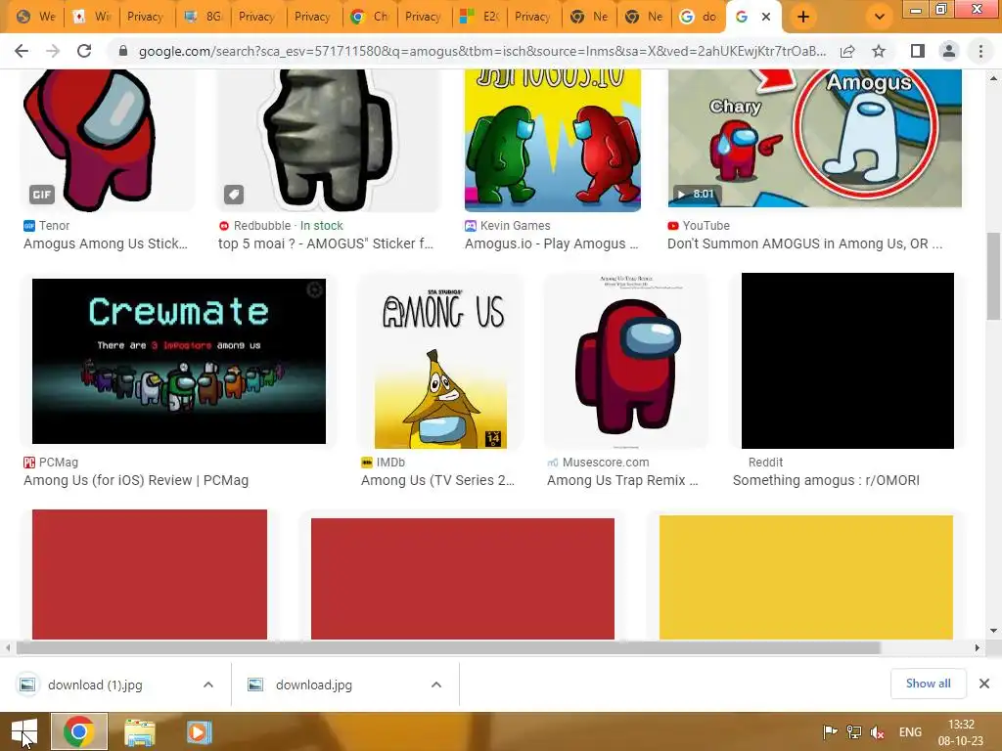
Task: Click 'Among Us (for iOS) Review | PCMag'
Action: [x=136, y=480]
